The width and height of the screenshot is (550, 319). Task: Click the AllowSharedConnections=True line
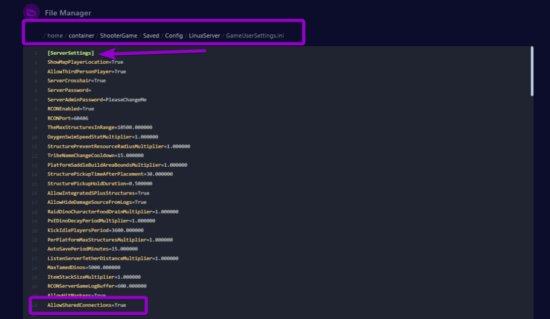(x=86, y=305)
